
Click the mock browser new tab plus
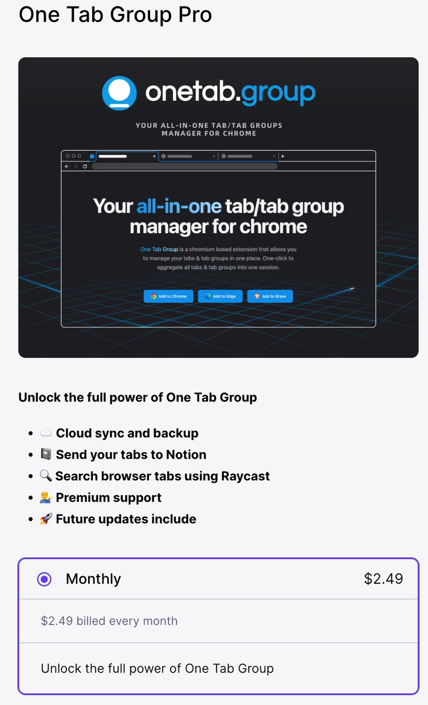(x=283, y=156)
